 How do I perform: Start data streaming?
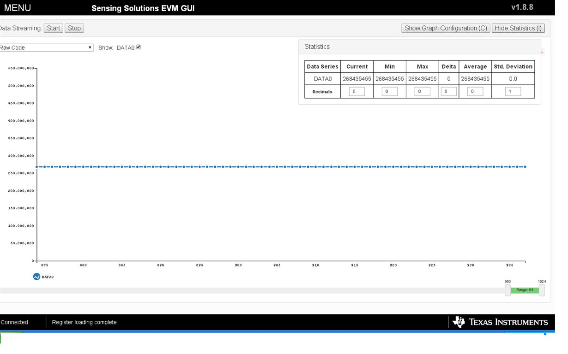[54, 28]
